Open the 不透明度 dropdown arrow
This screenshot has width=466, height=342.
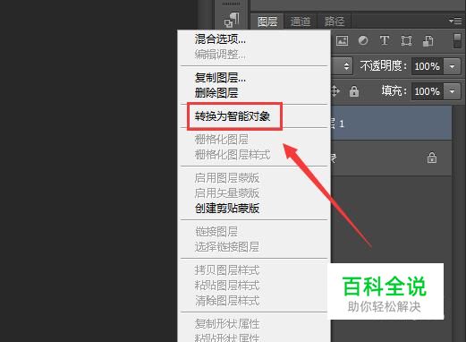452,66
